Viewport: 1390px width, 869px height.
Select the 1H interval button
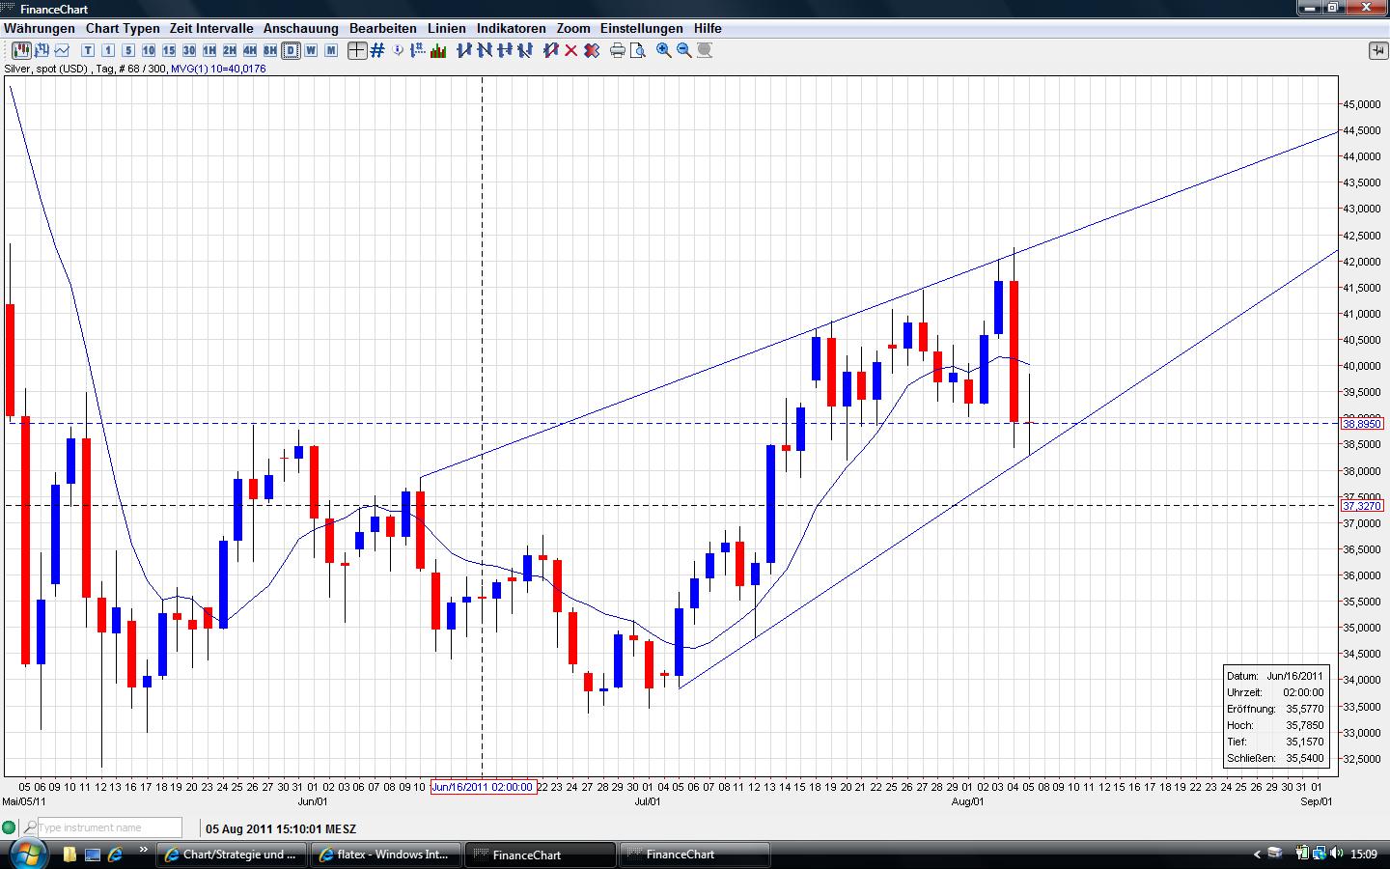[x=209, y=50]
